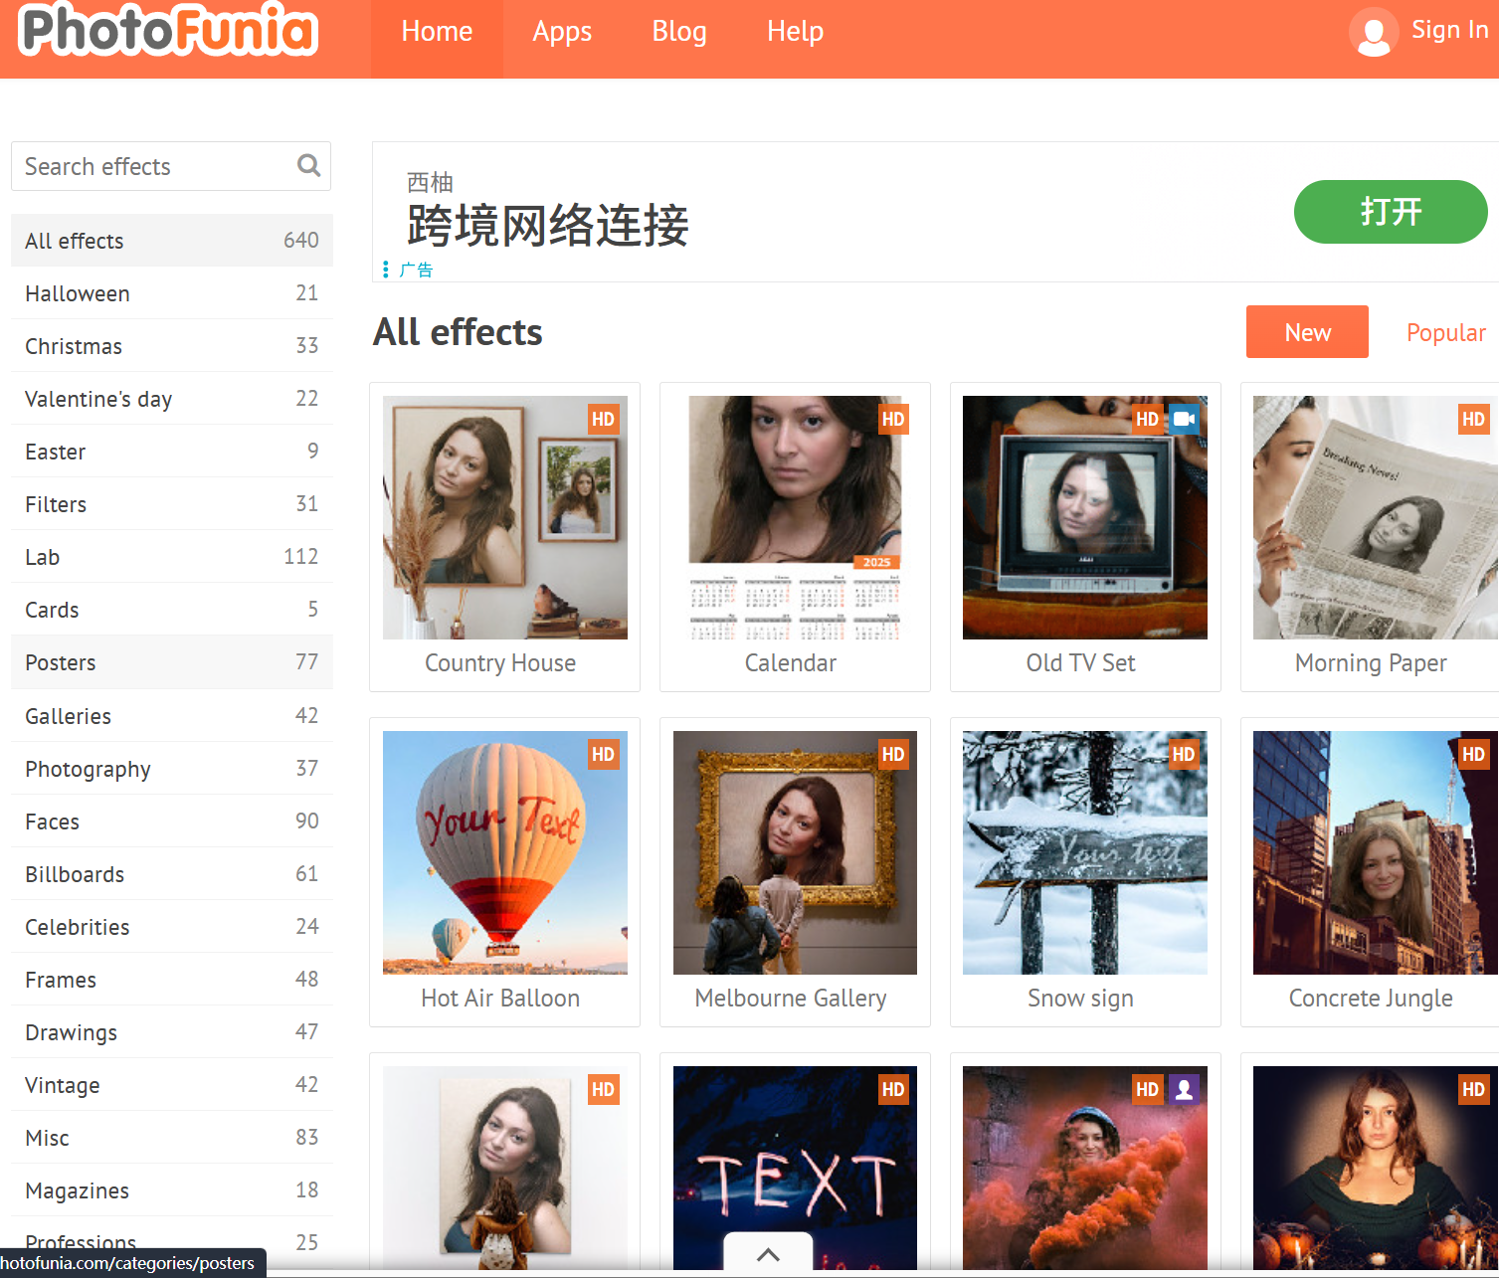The image size is (1499, 1278).
Task: Click the Search effects input field
Action: point(154,166)
